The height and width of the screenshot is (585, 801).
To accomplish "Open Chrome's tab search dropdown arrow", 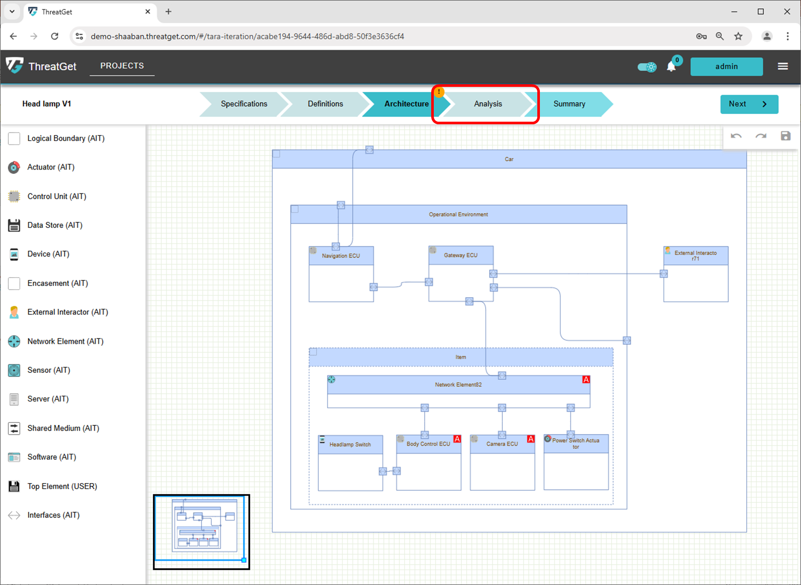I will coord(12,11).
